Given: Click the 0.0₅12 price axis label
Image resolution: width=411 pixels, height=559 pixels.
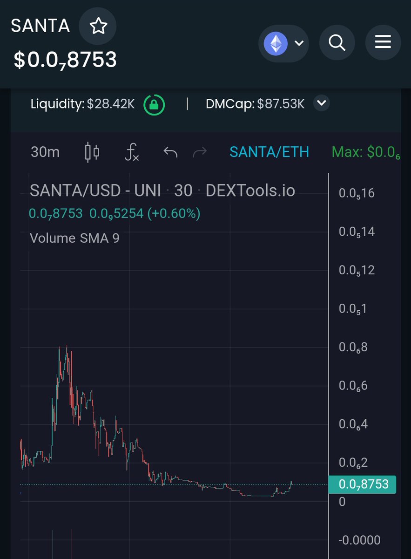Looking at the screenshot, I should tap(357, 271).
